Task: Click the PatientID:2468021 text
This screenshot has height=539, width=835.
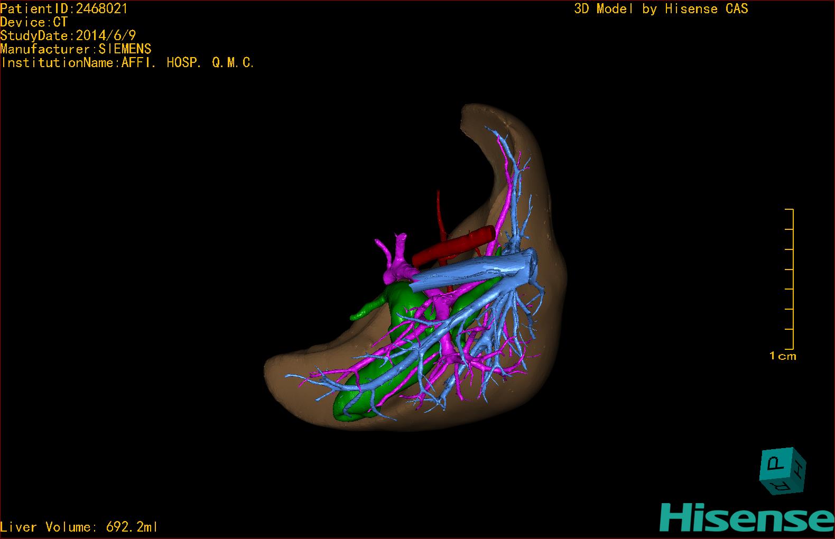Action: (64, 8)
